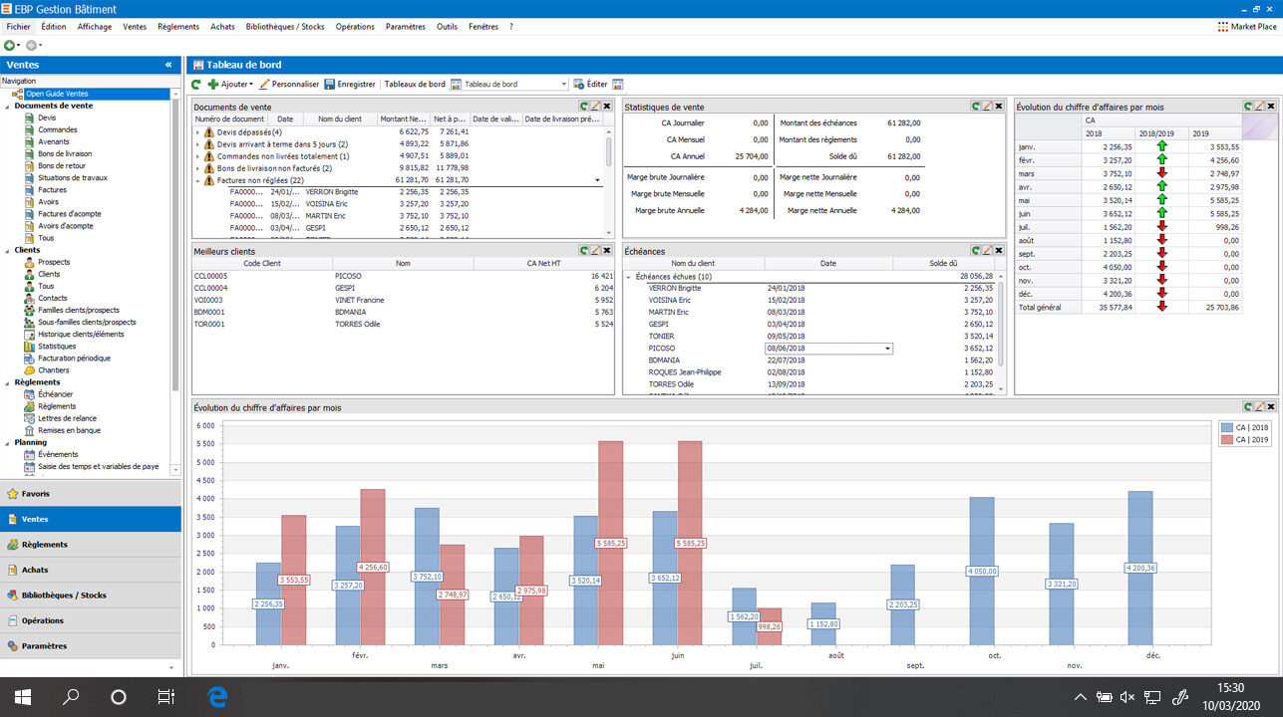Toggle CA | 2019 legend red swatch
Image resolution: width=1283 pixels, height=717 pixels.
click(x=1227, y=439)
